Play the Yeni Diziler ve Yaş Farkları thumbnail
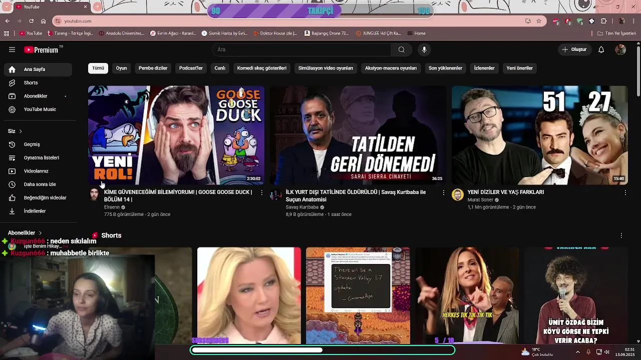641x360 pixels. (x=540, y=135)
